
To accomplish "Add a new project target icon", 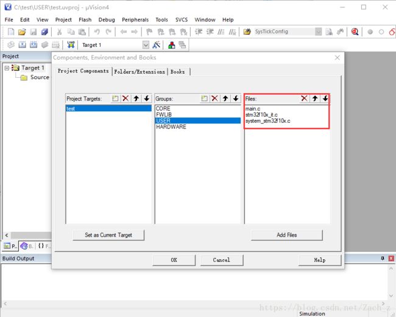I will point(115,99).
